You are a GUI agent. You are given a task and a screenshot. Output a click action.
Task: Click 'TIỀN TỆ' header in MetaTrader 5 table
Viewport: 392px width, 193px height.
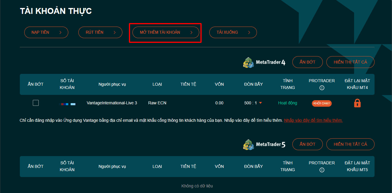click(x=188, y=166)
